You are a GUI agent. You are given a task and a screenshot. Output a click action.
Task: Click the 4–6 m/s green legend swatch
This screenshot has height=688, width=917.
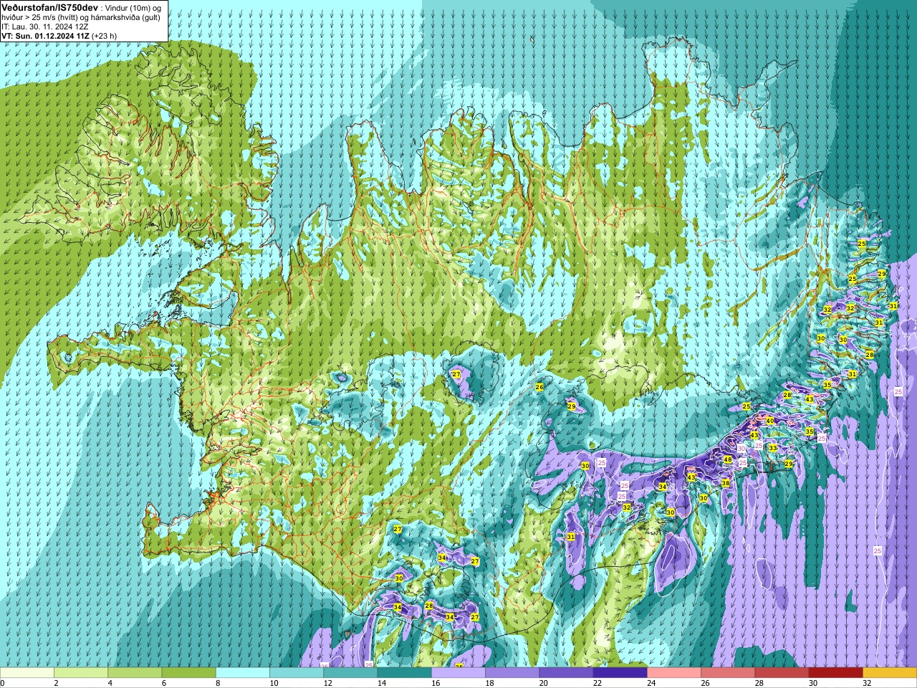click(x=135, y=673)
